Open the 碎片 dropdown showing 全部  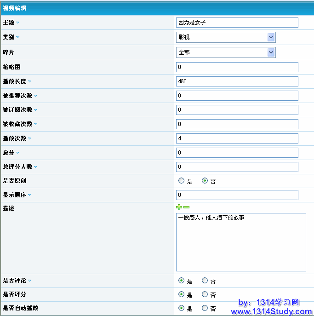click(226, 52)
